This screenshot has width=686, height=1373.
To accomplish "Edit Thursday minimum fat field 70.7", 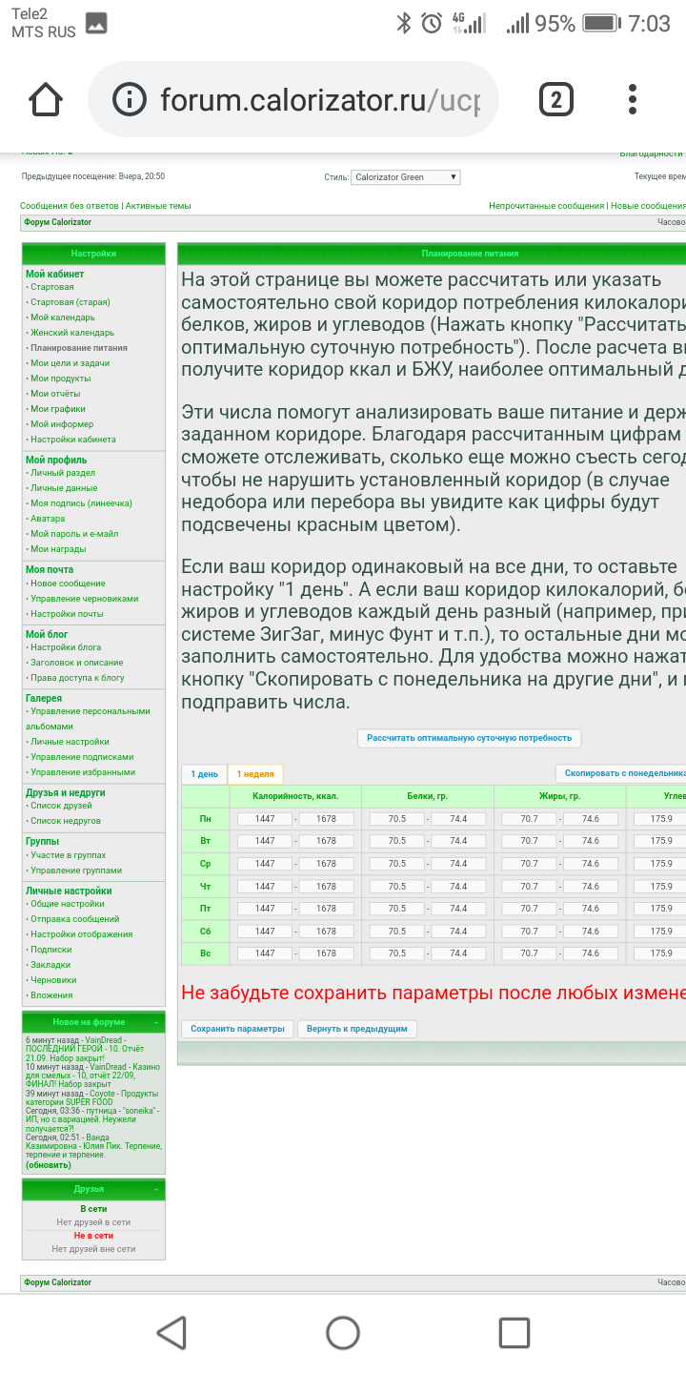I will point(530,886).
